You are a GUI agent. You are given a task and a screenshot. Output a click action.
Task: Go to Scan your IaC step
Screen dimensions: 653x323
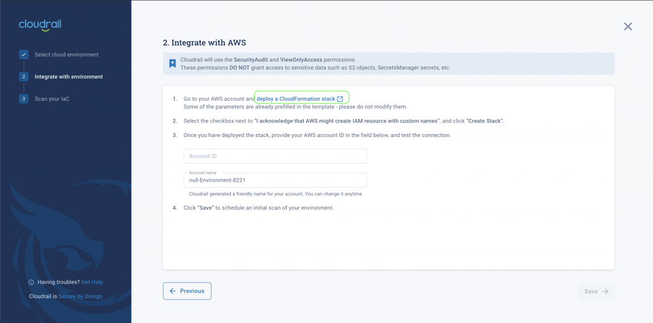click(x=52, y=98)
